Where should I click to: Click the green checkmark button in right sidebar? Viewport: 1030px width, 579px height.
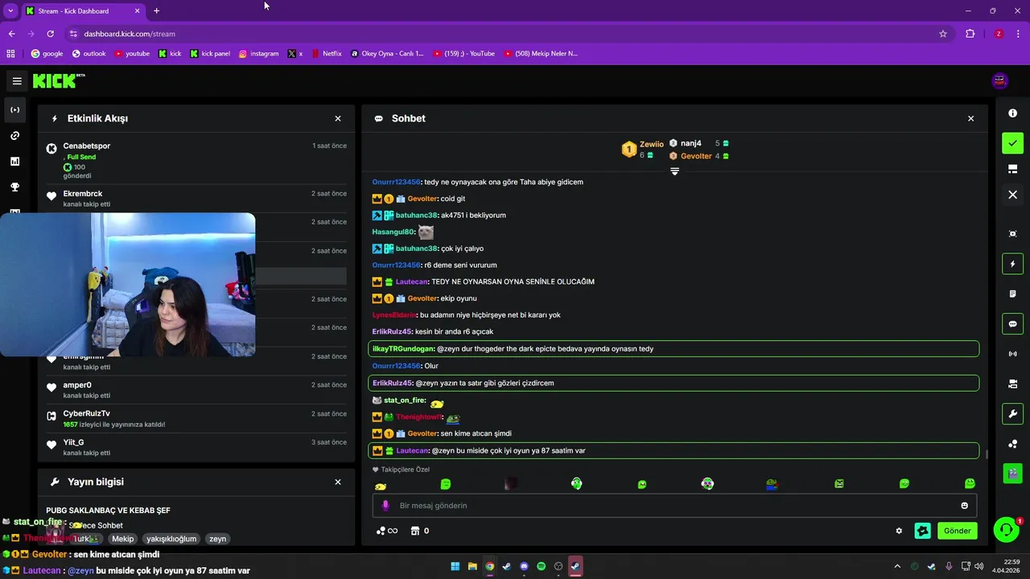[x=1012, y=143]
